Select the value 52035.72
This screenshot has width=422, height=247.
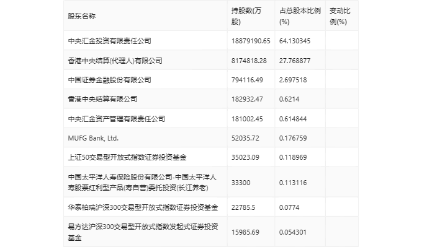click(245, 138)
